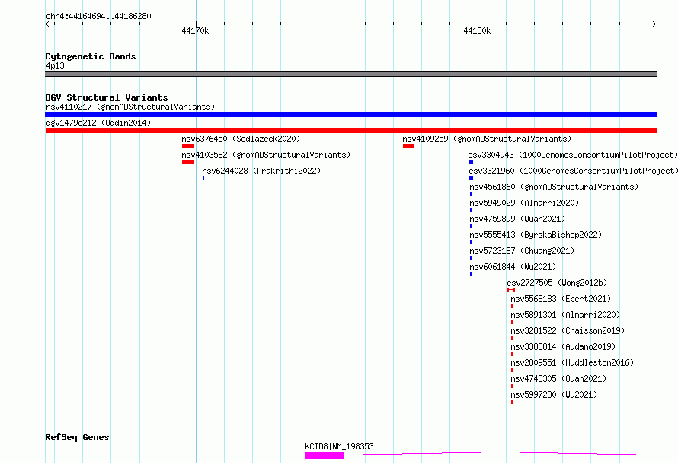The image size is (678, 463).
Task: Click the 44180k ruler tick label
Action: coord(477,30)
